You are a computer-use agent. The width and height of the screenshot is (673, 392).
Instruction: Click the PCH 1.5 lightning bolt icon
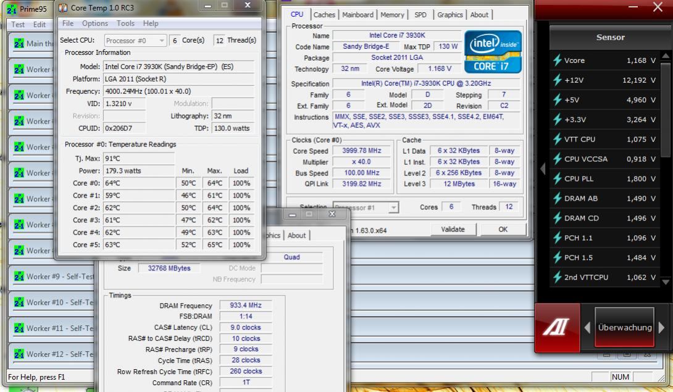point(558,257)
